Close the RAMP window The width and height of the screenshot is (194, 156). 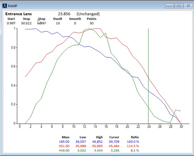(188, 6)
